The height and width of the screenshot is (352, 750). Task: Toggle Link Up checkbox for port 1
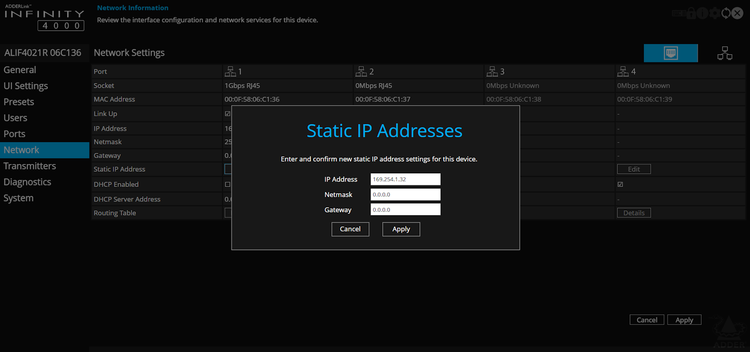(x=227, y=114)
